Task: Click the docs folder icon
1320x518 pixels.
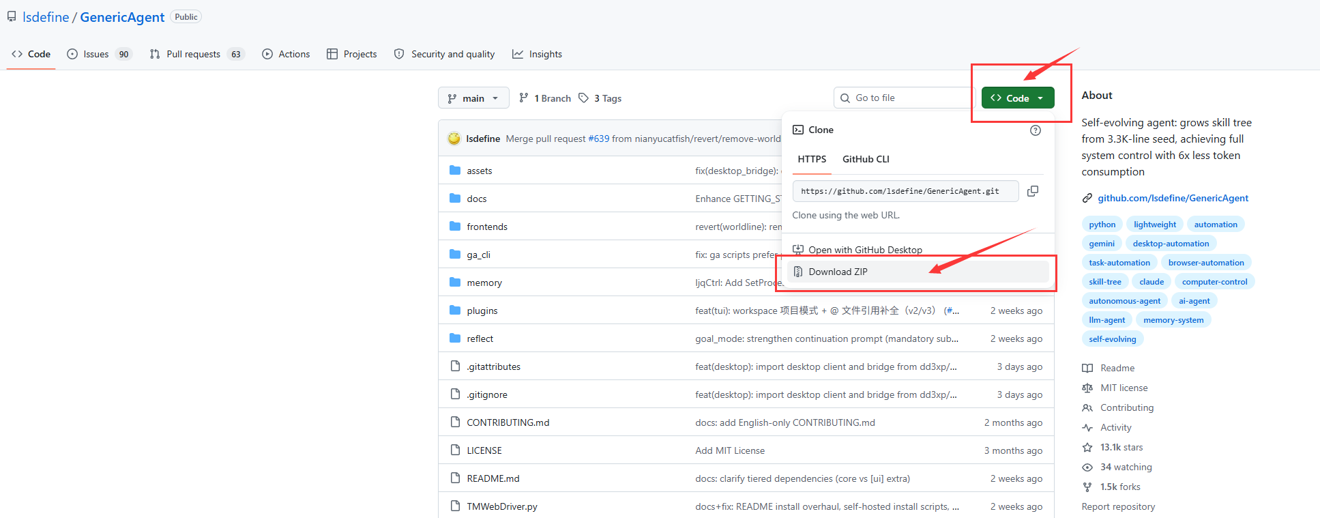Action: coord(455,198)
